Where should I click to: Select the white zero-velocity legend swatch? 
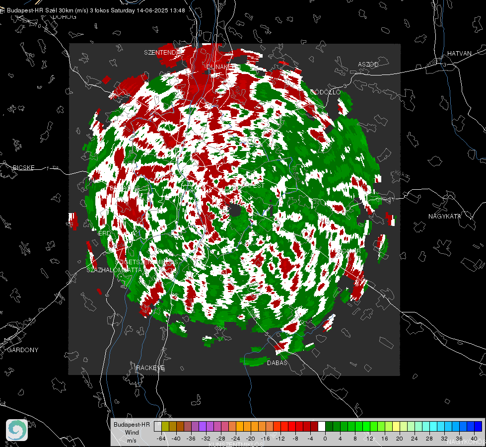pos(322,426)
